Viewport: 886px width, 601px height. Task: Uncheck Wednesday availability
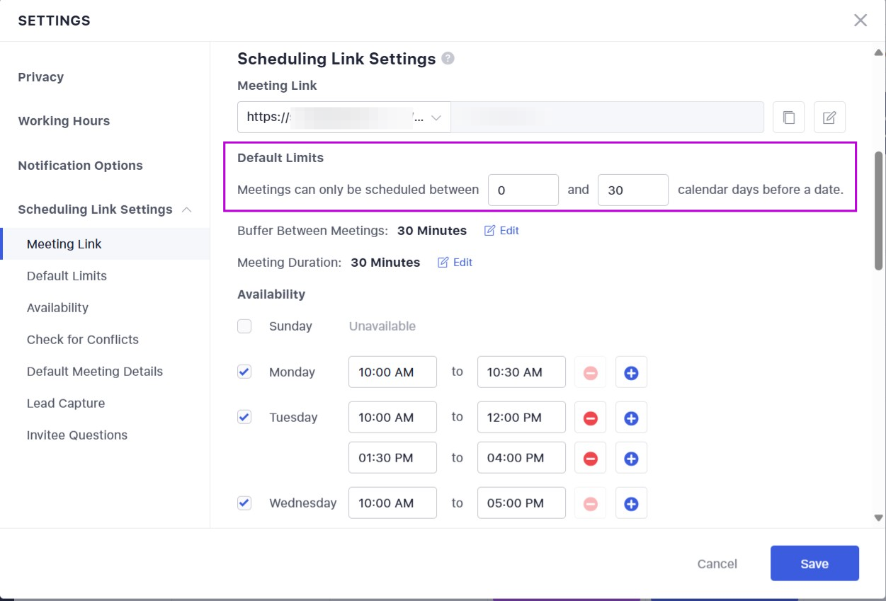[244, 503]
